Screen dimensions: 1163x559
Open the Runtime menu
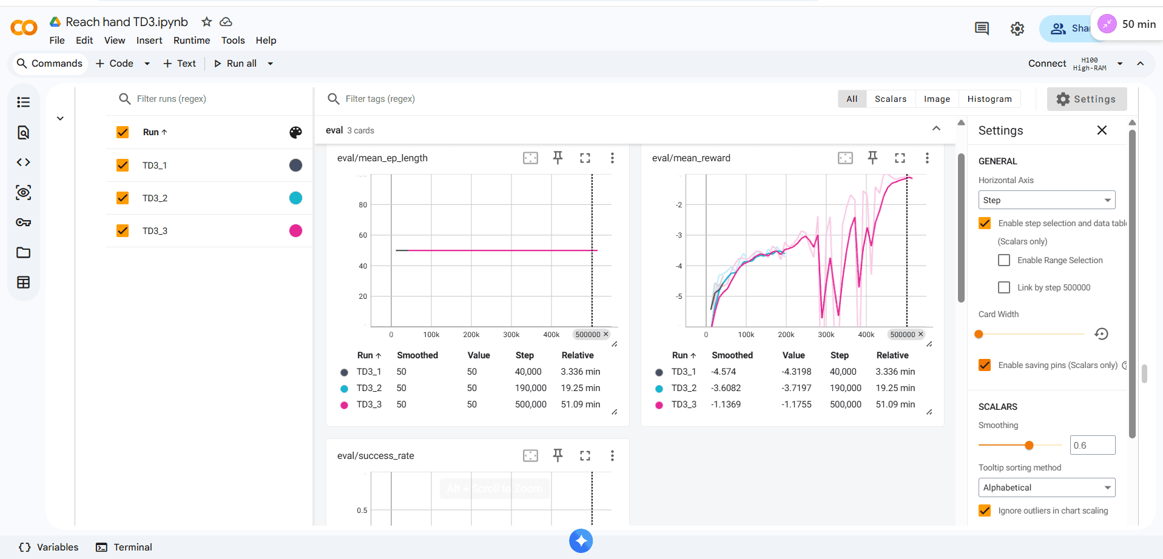192,40
